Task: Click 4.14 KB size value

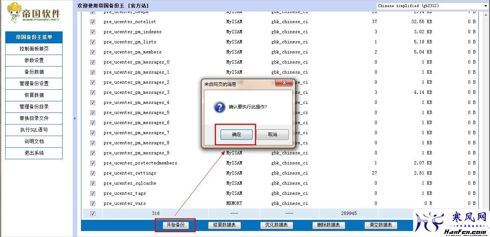Action: (423, 93)
